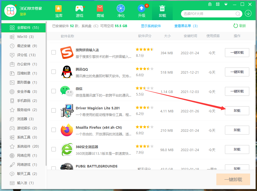Screen dimensions: 257x191
Task: Select 图形图像 (1) category
Action: [23, 82]
